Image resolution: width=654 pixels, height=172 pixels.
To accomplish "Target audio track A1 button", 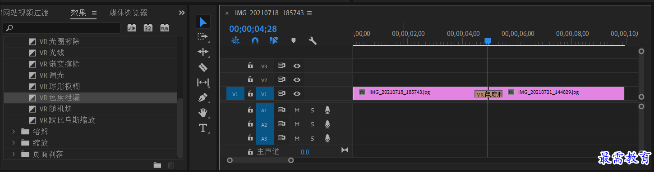I will (264, 110).
